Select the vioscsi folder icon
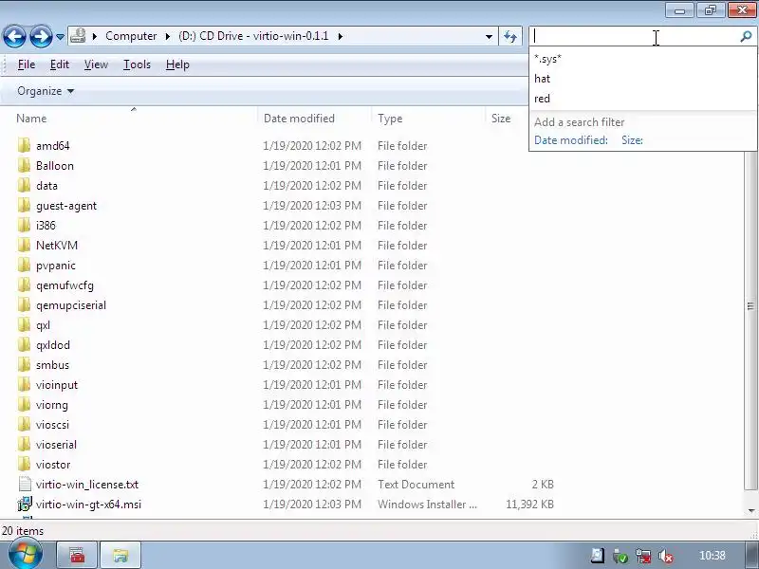The width and height of the screenshot is (759, 569). coord(24,424)
